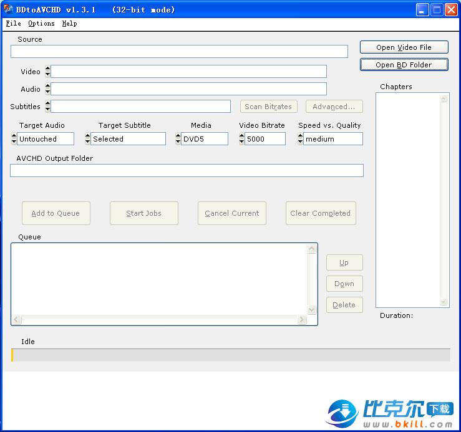This screenshot has height=432, width=461.
Task: Adjust the Speed vs. Quality spinner
Action: click(x=300, y=138)
